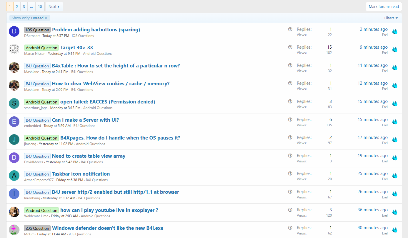Viewport: 408px width, 238px height.
Task: Remove the Unread filter with the x
Action: click(46, 18)
